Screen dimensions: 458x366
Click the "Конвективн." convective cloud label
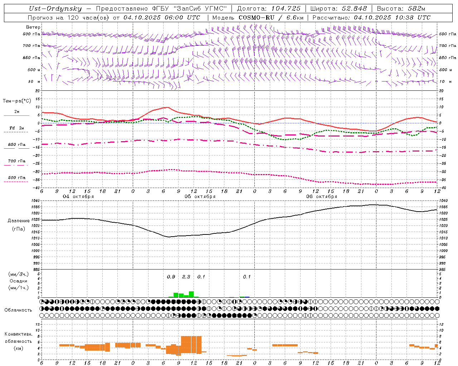(x=18, y=335)
